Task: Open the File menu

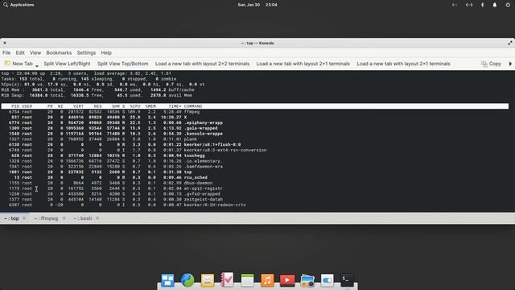Action: click(x=6, y=53)
